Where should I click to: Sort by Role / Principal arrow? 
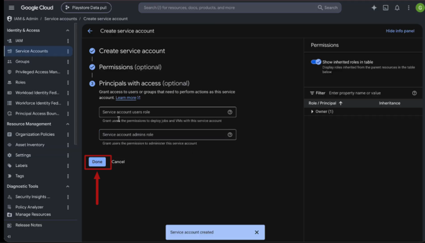(341, 103)
